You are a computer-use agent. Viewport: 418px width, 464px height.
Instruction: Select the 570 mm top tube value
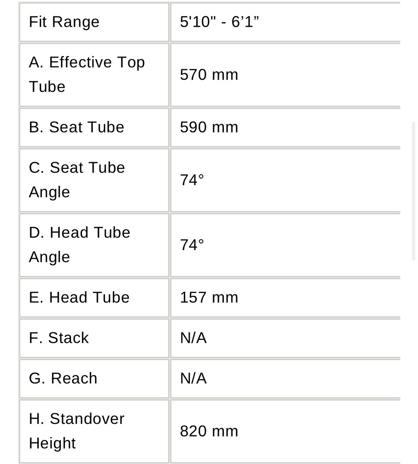[209, 74]
